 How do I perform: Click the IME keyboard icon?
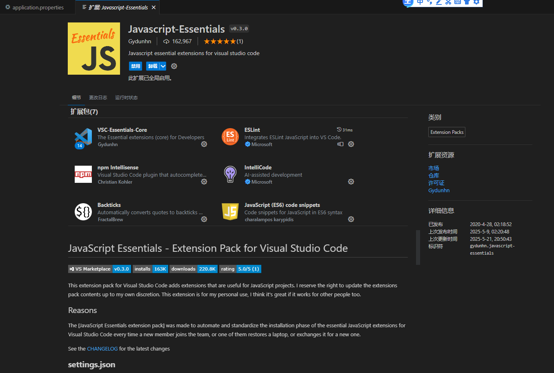tap(458, 2)
